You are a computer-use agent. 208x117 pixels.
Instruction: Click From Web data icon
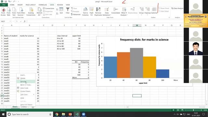pyautogui.click(x=8, y=12)
